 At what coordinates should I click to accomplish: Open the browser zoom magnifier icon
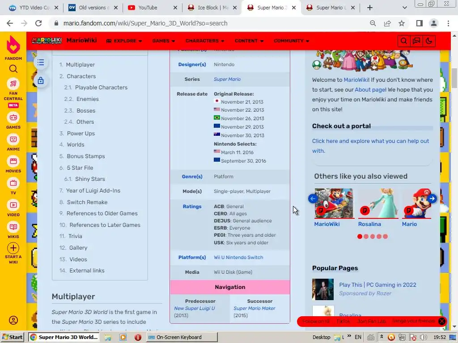(373, 23)
